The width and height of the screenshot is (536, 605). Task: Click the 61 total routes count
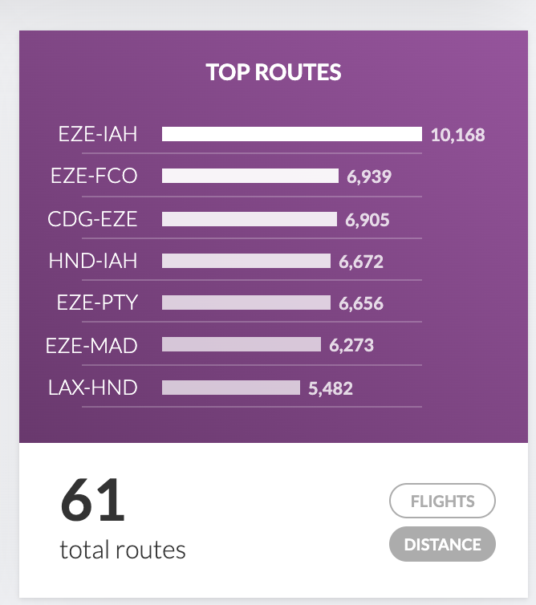coord(93,501)
